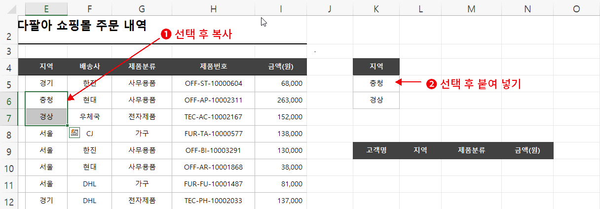Select cell K6 containing '경상'
Screen dimensions: 600x209
376,100
